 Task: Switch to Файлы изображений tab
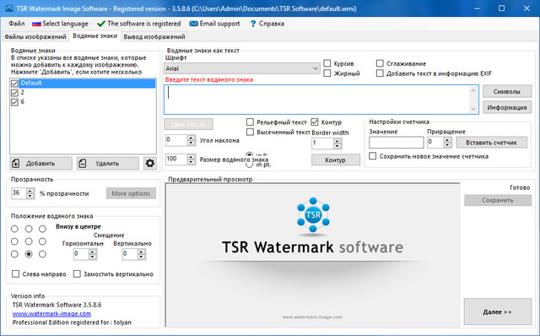coord(35,36)
